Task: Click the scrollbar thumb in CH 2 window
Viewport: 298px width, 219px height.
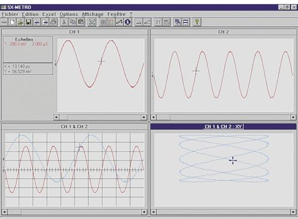Action: (x=163, y=118)
